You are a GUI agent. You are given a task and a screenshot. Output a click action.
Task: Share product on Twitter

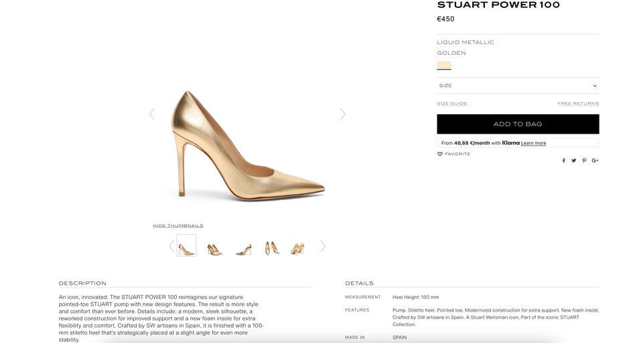click(x=573, y=160)
